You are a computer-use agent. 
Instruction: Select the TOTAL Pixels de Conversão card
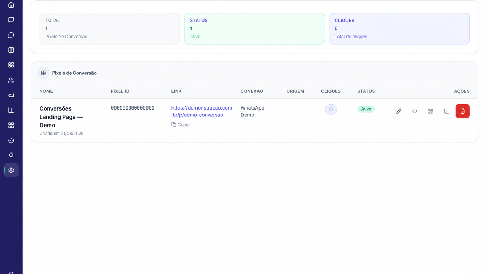110,29
